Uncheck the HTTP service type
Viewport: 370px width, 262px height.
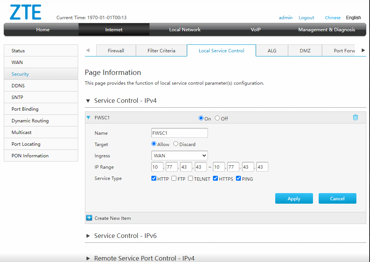tap(154, 178)
